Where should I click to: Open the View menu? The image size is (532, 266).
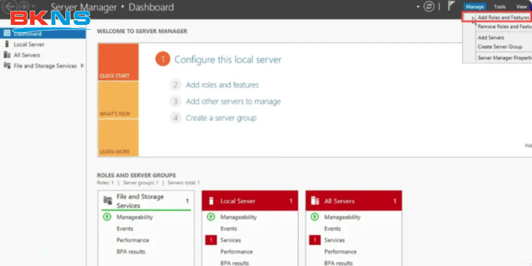[x=521, y=7]
